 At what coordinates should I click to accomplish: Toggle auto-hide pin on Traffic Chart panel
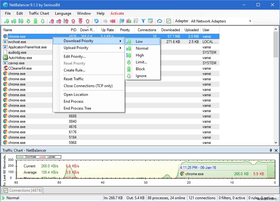click(270, 150)
